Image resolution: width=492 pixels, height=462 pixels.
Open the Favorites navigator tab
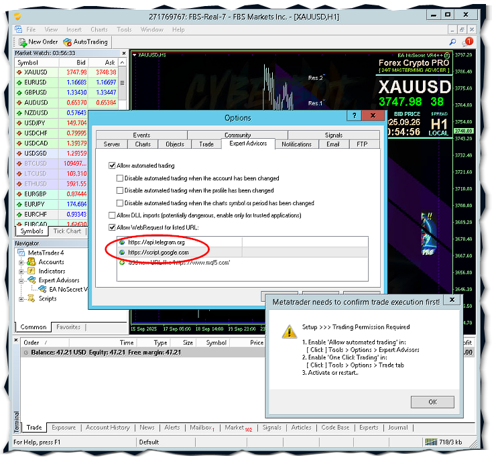[68, 327]
